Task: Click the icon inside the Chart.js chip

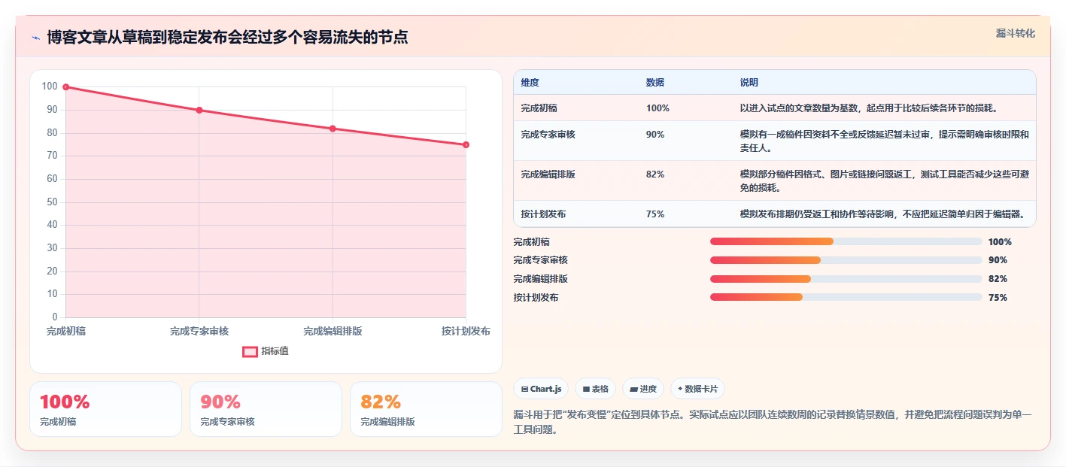Action: [524, 389]
